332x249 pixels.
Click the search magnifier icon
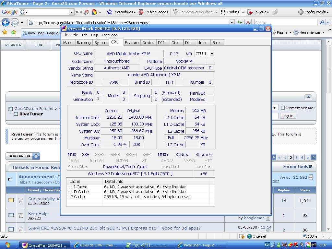pos(322,22)
